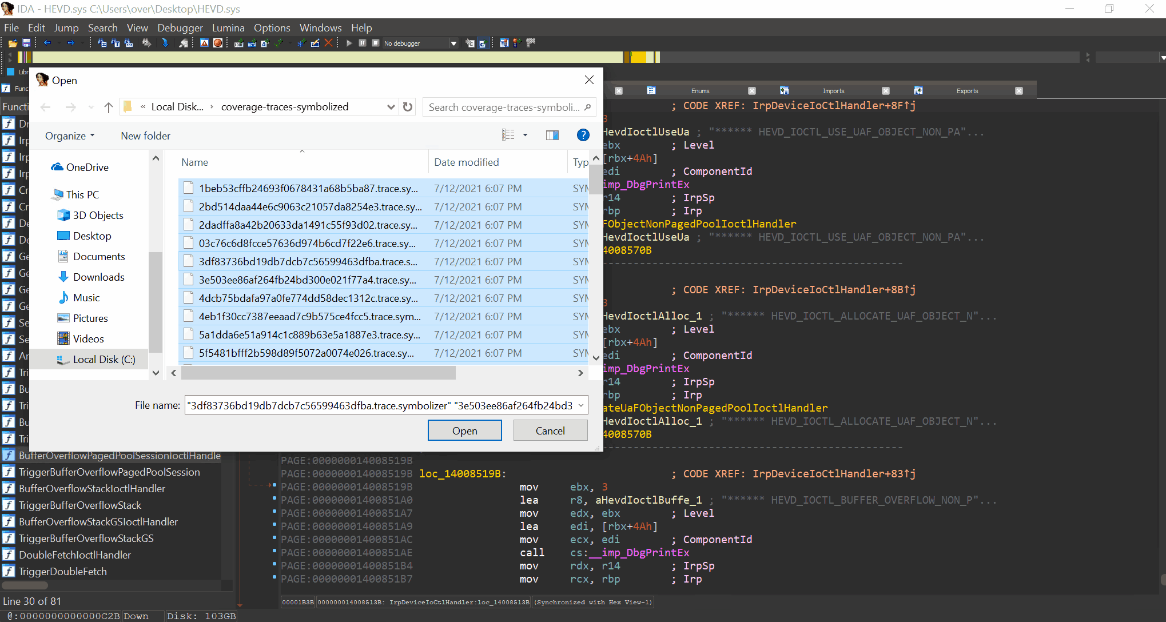This screenshot has height=622, width=1166.
Task: Click the blue help icon in dialog
Action: (583, 135)
